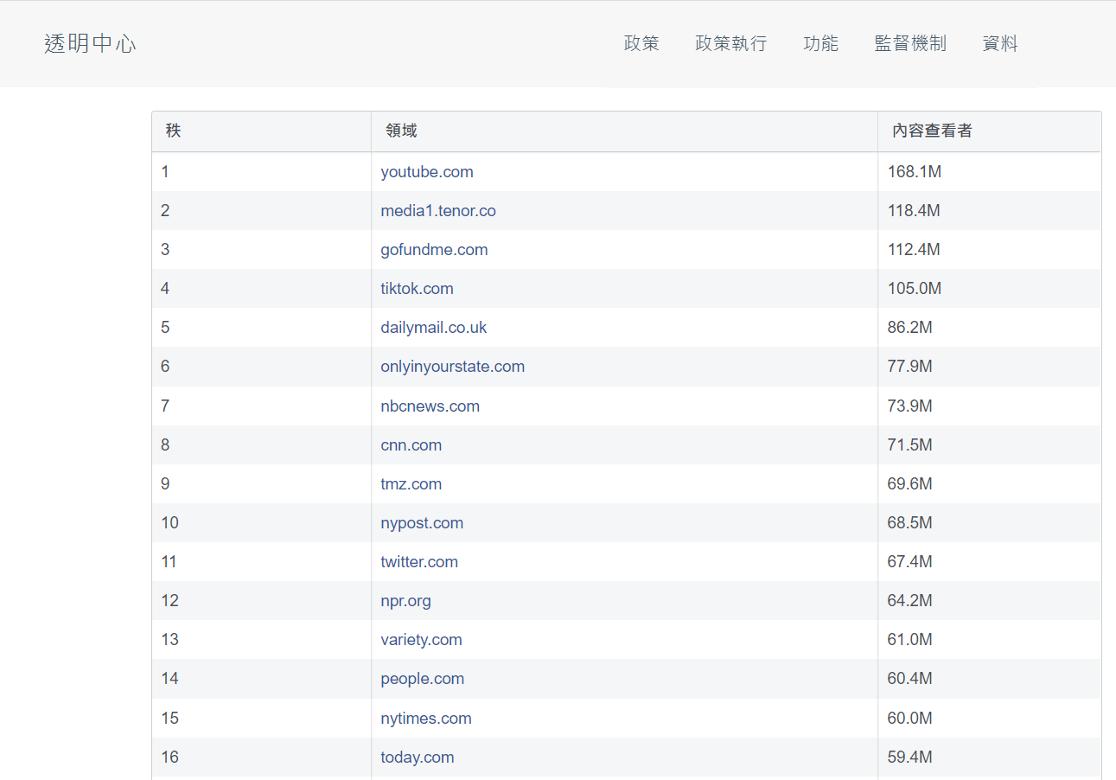1116x780 pixels.
Task: Select the 61.0M value
Action: [909, 640]
